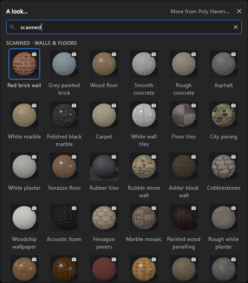The height and width of the screenshot is (283, 248).
Task: Choose the Rubber tiles sphere
Action: click(x=104, y=166)
